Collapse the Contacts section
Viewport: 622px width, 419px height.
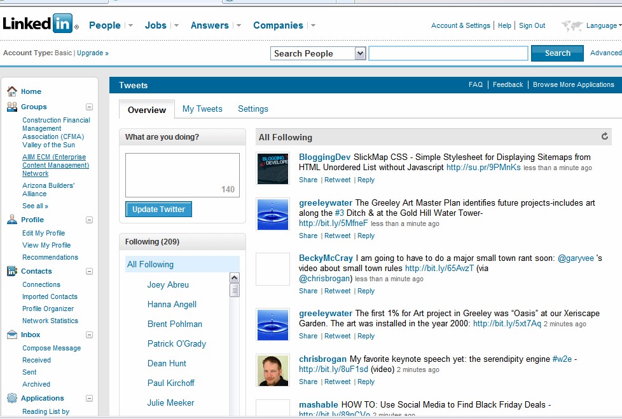89,271
